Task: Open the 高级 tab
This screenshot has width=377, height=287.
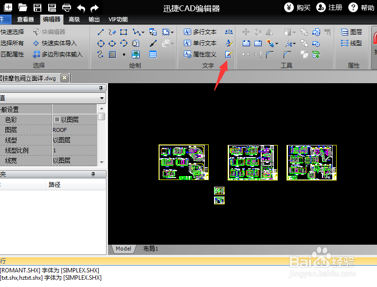Action: [x=74, y=19]
